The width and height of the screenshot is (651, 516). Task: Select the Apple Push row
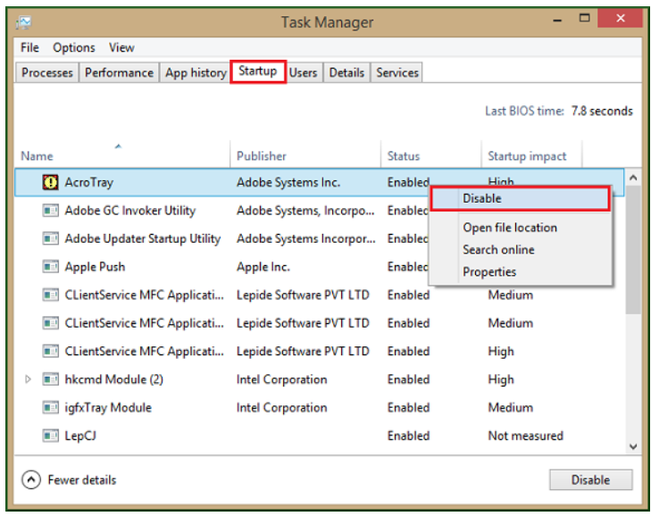coord(319,267)
